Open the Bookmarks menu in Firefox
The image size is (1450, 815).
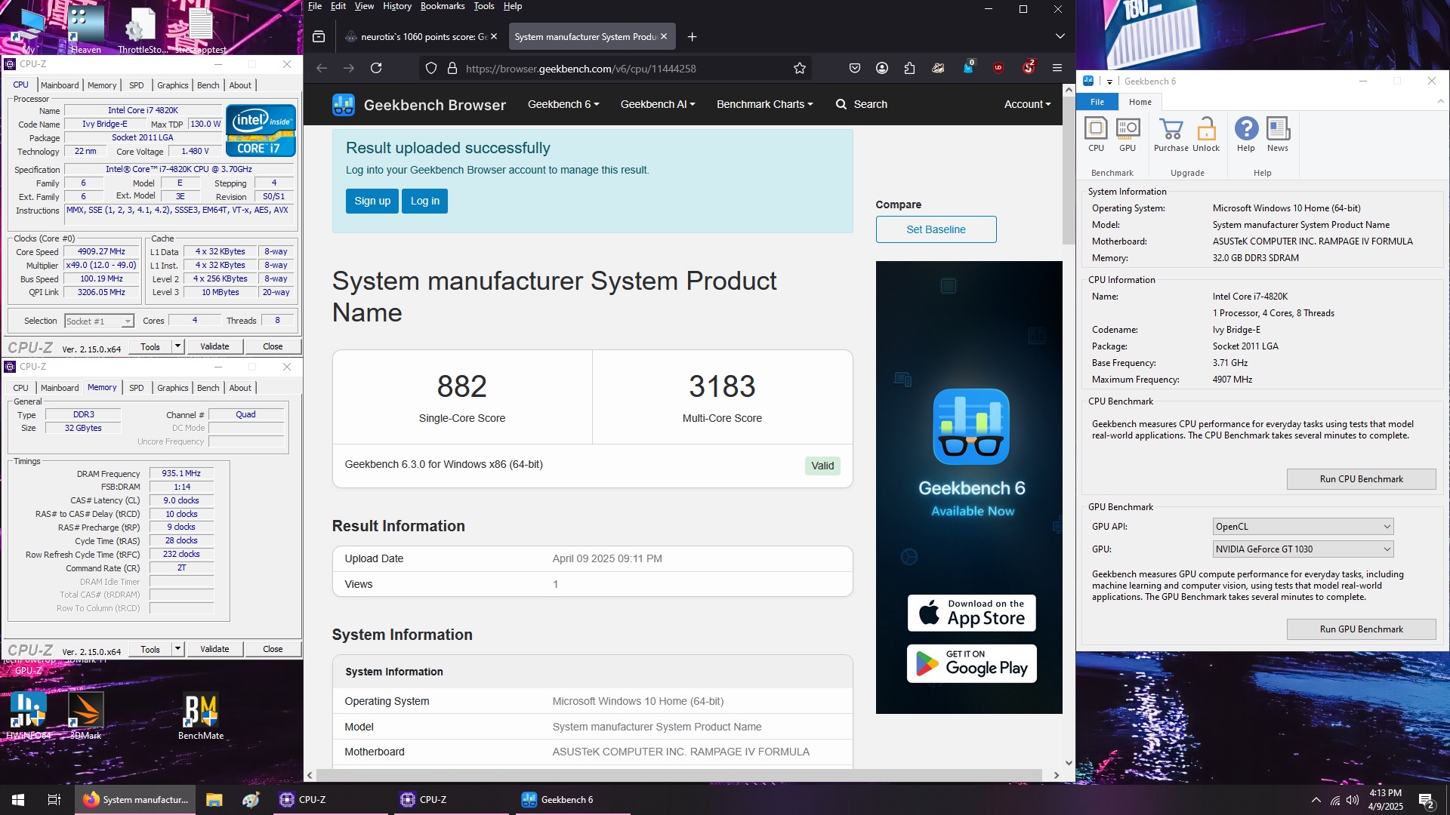pos(443,6)
